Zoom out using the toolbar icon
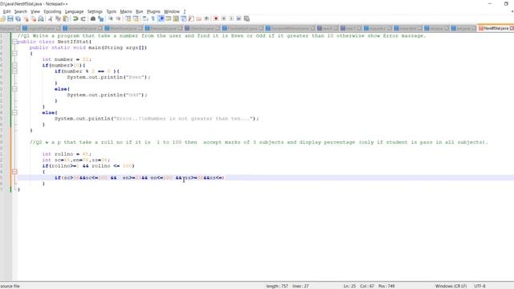This screenshot has width=514, height=289. point(118,18)
